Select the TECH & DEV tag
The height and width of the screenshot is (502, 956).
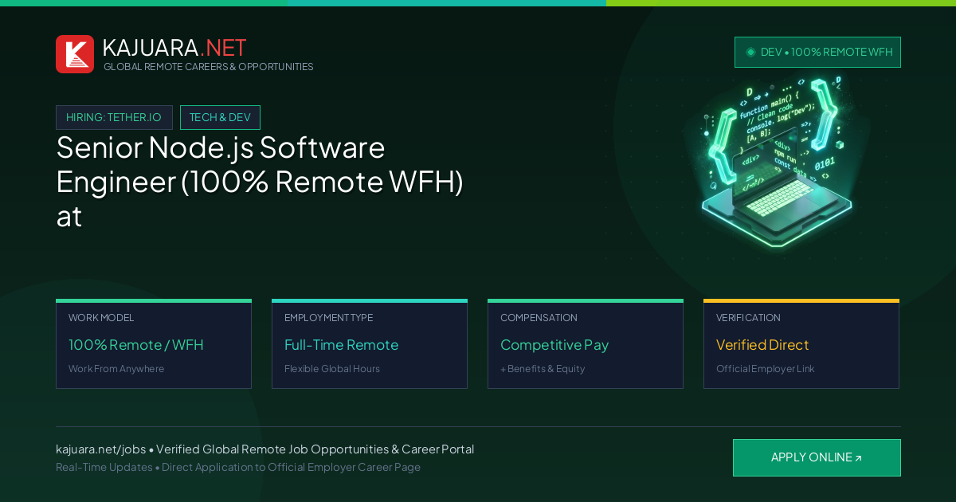220,117
